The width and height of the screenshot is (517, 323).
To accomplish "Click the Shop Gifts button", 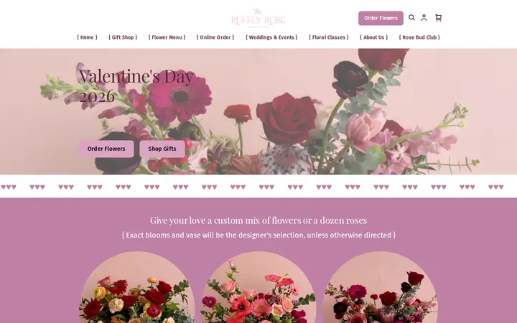I will [x=162, y=149].
